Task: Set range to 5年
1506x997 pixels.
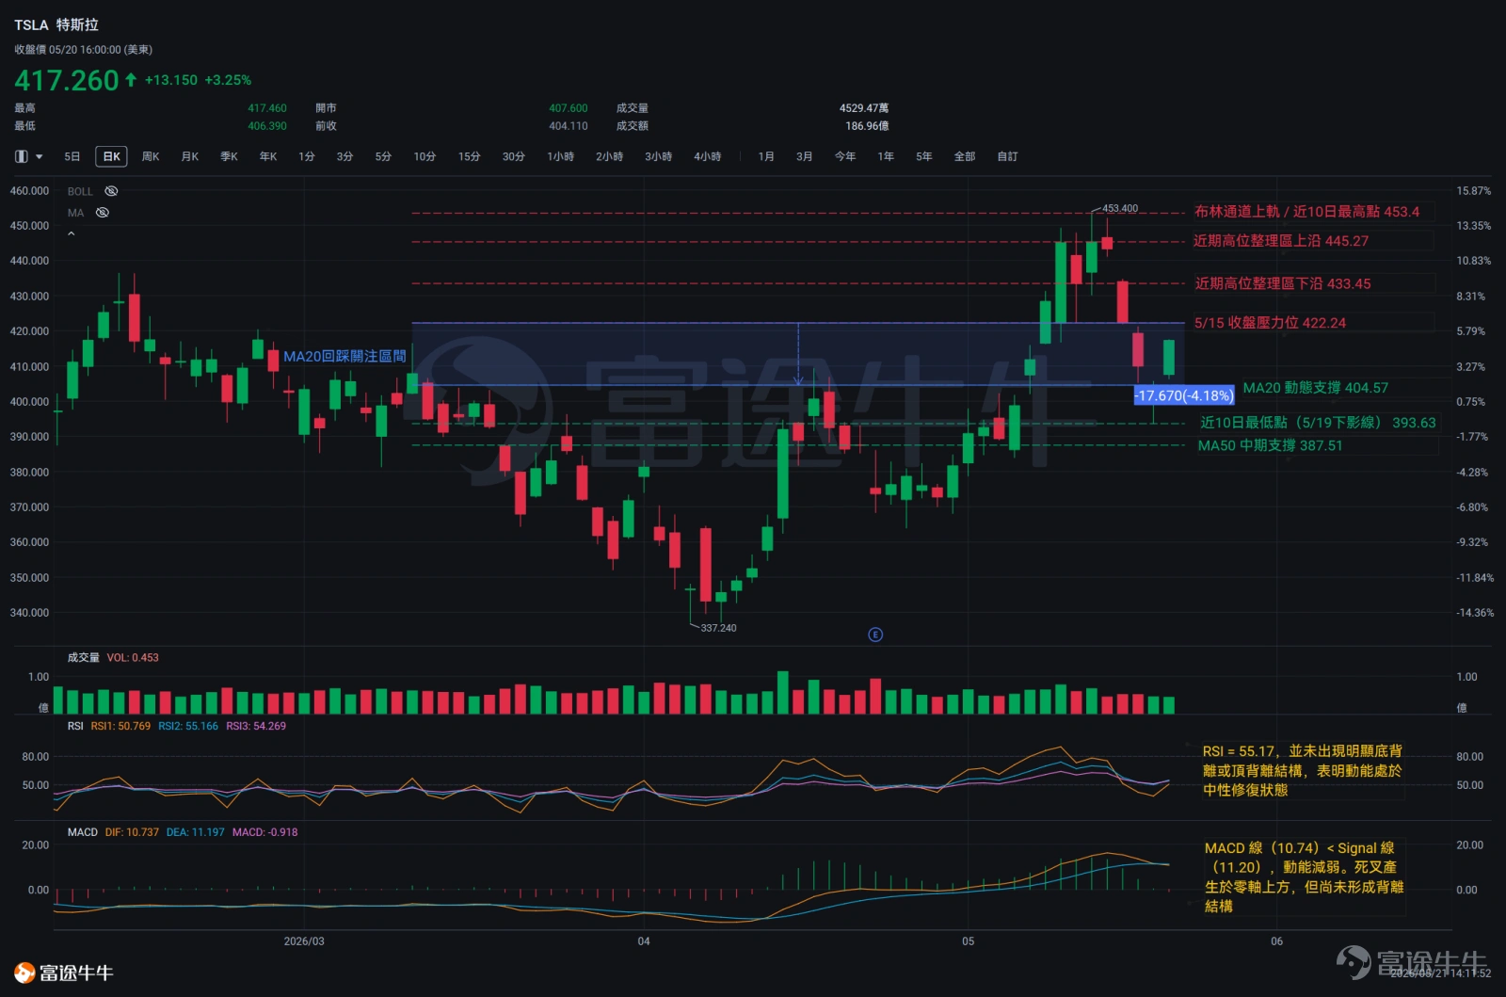Action: point(924,156)
